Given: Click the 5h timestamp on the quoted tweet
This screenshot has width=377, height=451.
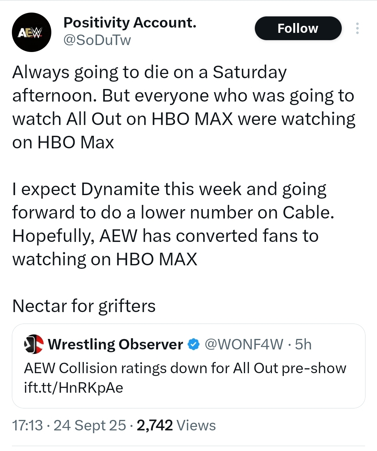Looking at the screenshot, I should (303, 345).
